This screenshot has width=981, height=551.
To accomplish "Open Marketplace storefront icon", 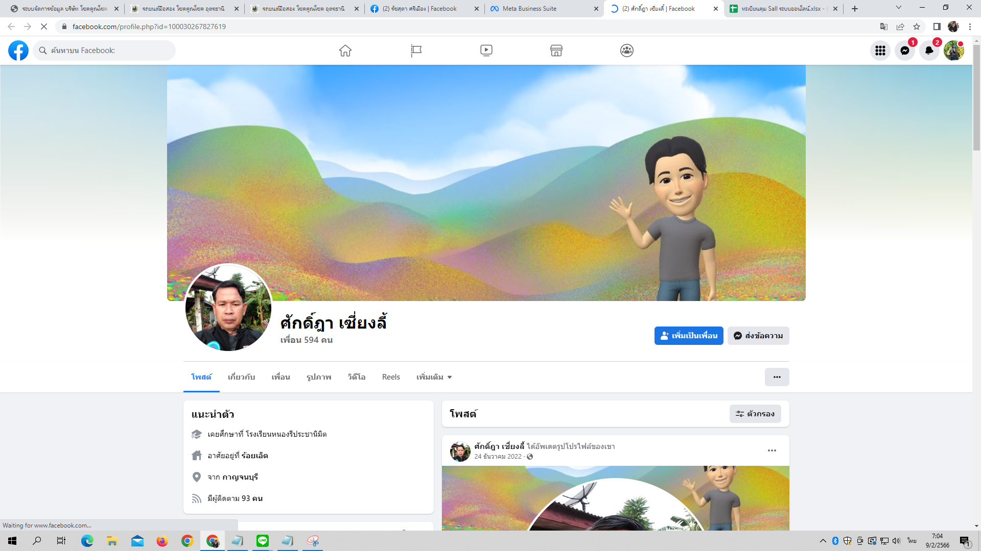I will (556, 51).
